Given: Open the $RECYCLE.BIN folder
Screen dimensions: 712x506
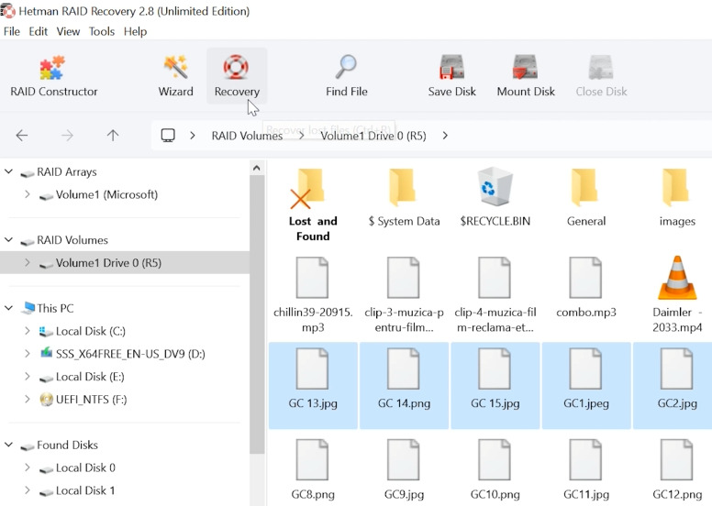Looking at the screenshot, I should pyautogui.click(x=495, y=197).
